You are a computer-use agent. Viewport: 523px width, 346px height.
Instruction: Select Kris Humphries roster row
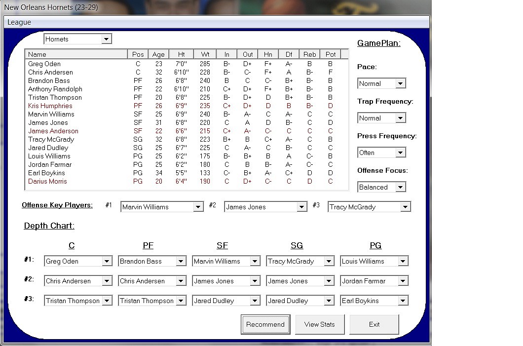pyautogui.click(x=187, y=106)
